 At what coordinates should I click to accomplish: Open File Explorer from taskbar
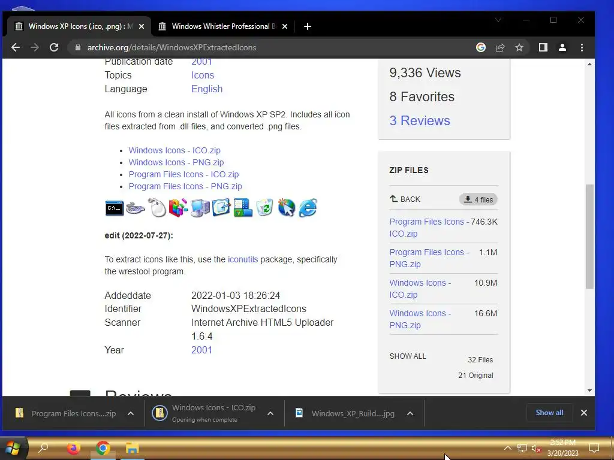point(133,448)
